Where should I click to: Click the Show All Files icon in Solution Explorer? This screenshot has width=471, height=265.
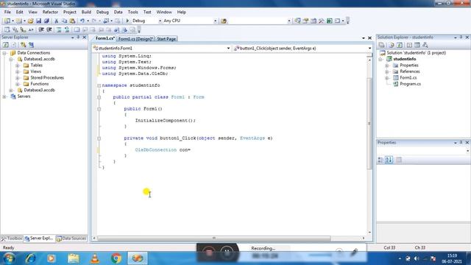tap(392, 45)
